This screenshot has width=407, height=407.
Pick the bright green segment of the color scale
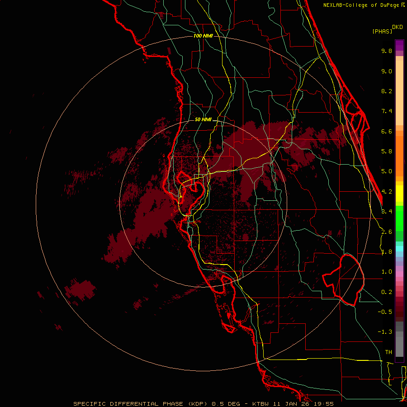(x=399, y=218)
